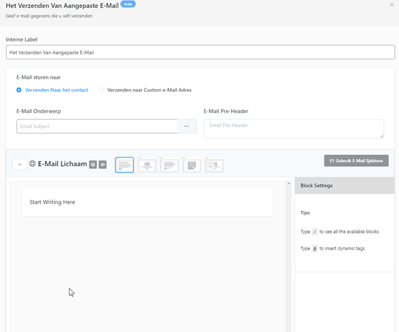399x332 pixels.
Task: Open the three-dots menu beside Email Subject
Action: pyautogui.click(x=187, y=126)
